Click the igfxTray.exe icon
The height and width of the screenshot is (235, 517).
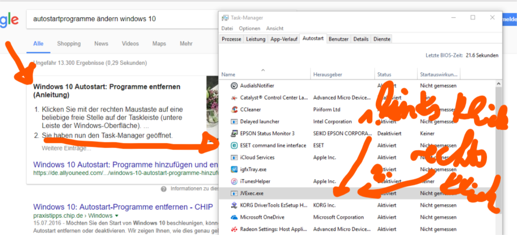(x=234, y=169)
